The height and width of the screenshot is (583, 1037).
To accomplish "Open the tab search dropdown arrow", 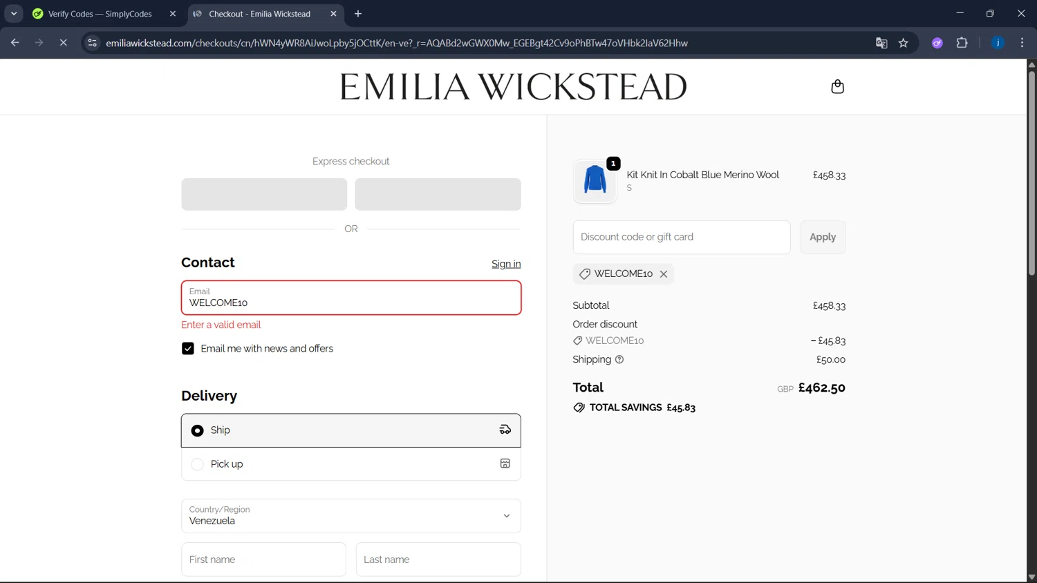I will tap(14, 14).
